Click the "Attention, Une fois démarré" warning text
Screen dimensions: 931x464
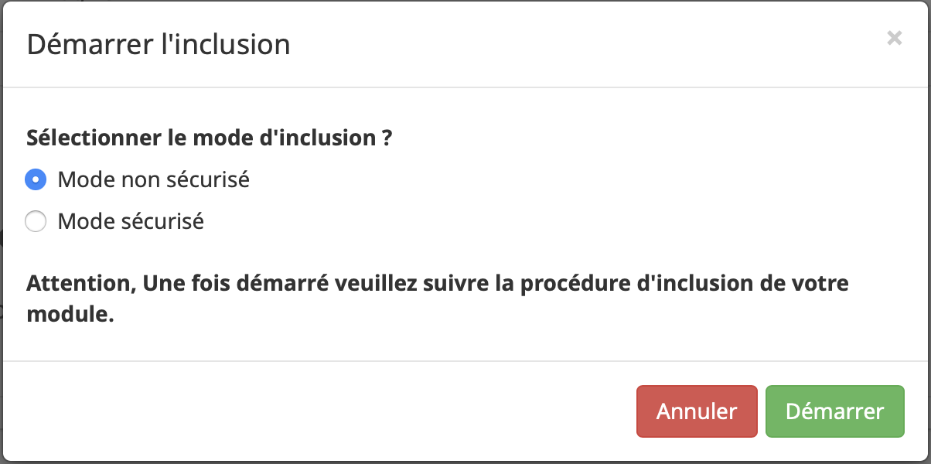pyautogui.click(x=437, y=283)
